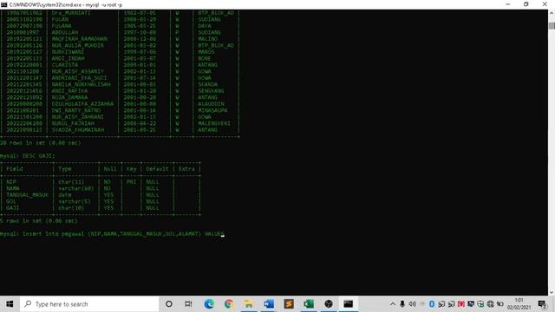Open the volume control tray icon

(413, 304)
